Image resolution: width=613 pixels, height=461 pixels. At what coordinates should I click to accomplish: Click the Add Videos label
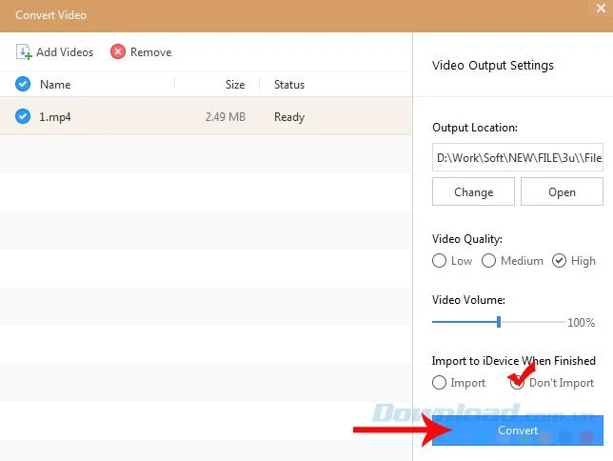(x=65, y=52)
